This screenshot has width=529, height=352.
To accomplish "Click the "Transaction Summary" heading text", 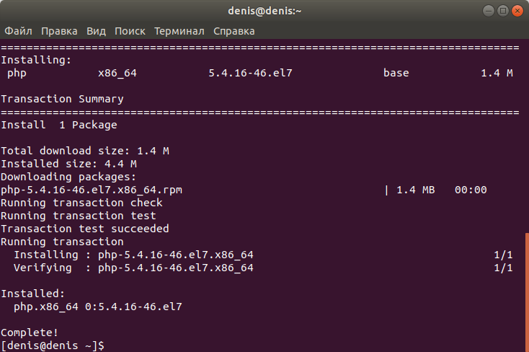I will 62,99.
